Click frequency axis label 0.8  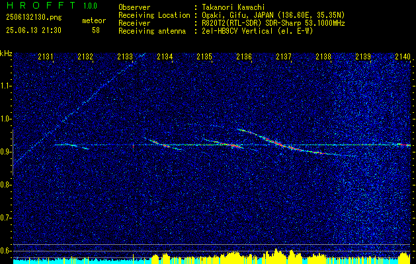[5, 185]
